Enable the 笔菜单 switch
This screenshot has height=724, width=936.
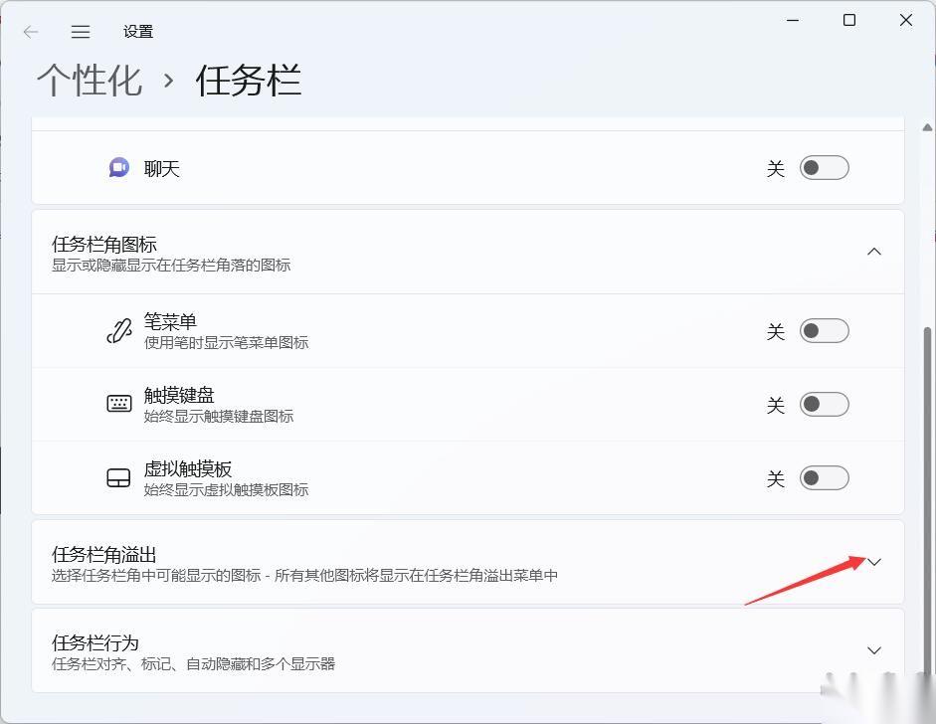click(x=825, y=331)
